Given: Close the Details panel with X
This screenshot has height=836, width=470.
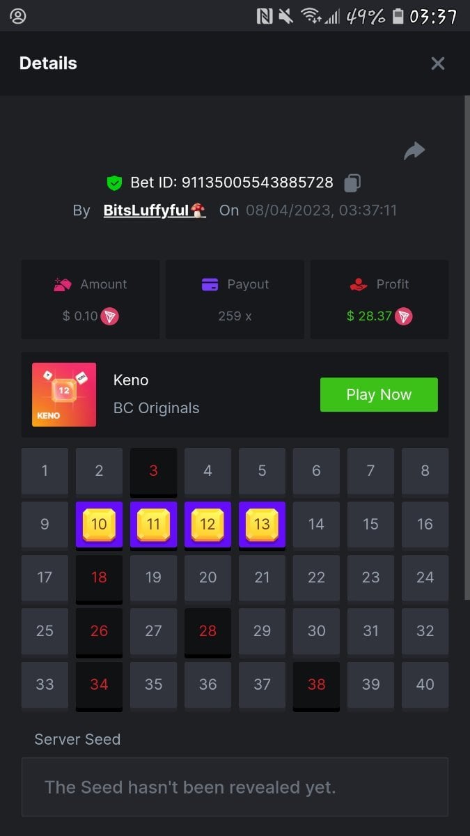Looking at the screenshot, I should 437,63.
